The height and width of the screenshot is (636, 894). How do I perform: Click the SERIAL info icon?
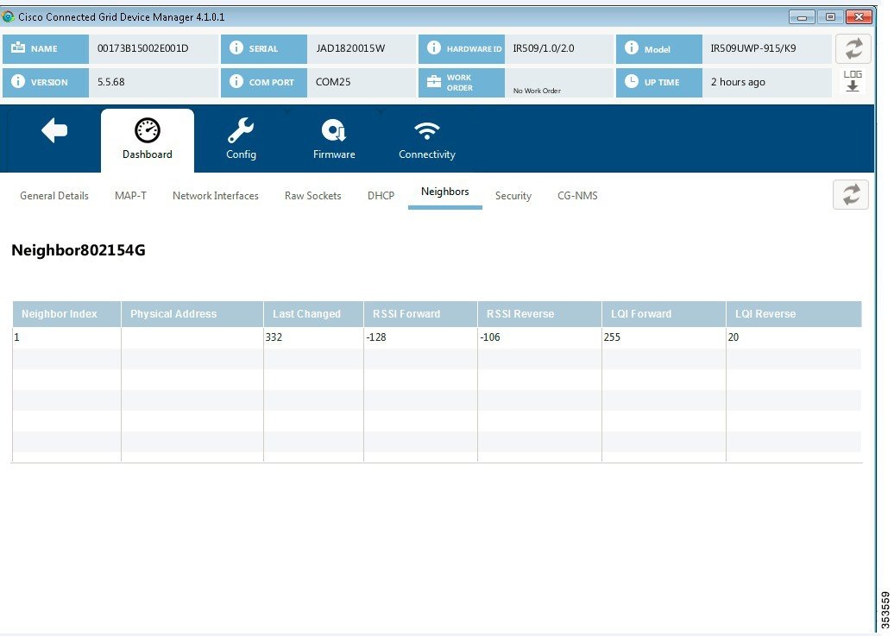[x=236, y=48]
